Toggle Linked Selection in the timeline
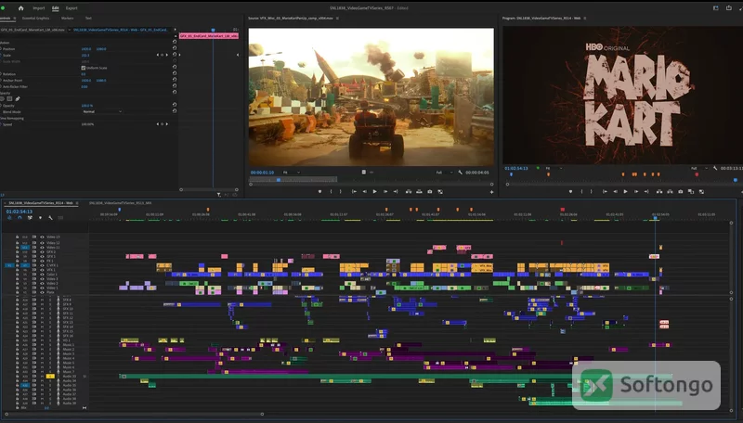The image size is (743, 423). 30,218
